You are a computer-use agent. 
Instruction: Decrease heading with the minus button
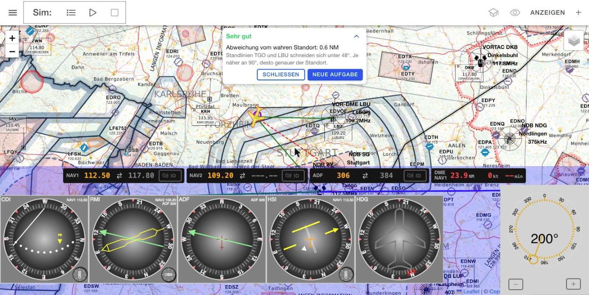point(516,284)
